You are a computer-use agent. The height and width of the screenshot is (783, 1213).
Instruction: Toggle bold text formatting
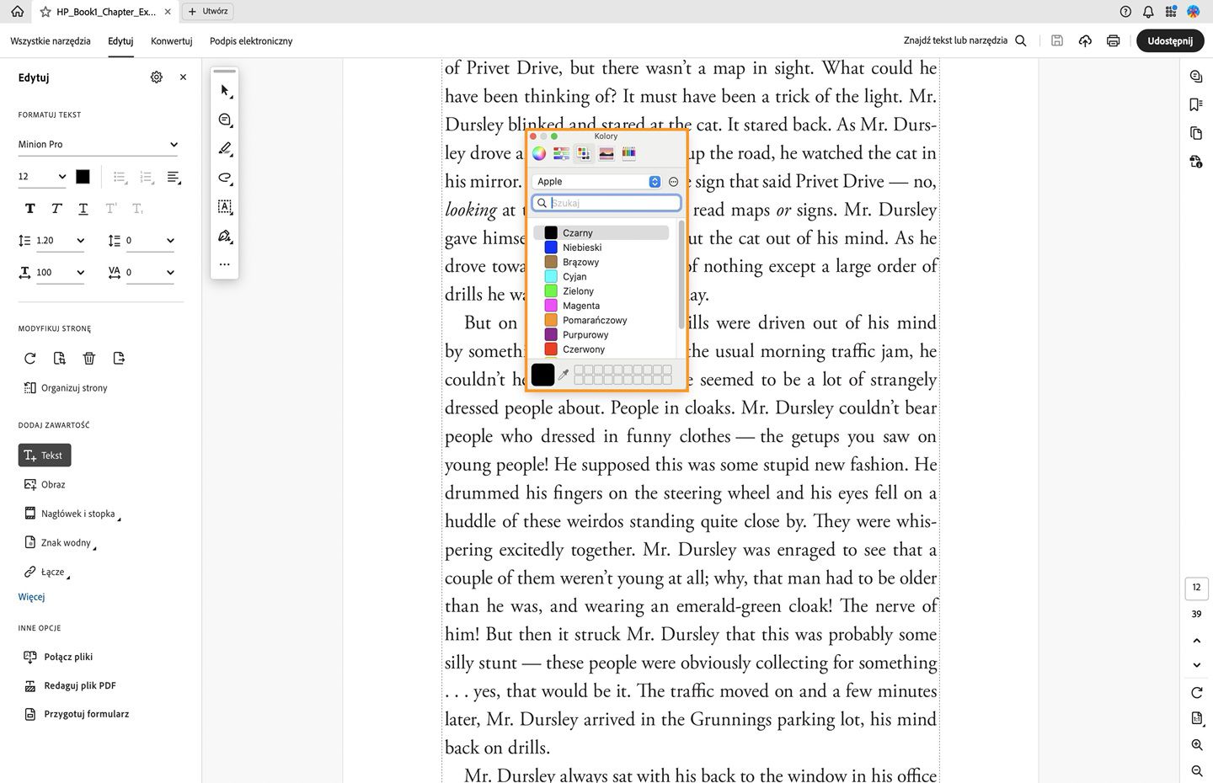[x=30, y=209]
